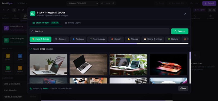Click the Remove BG button
The height and width of the screenshot is (101, 218).
coord(176,3)
